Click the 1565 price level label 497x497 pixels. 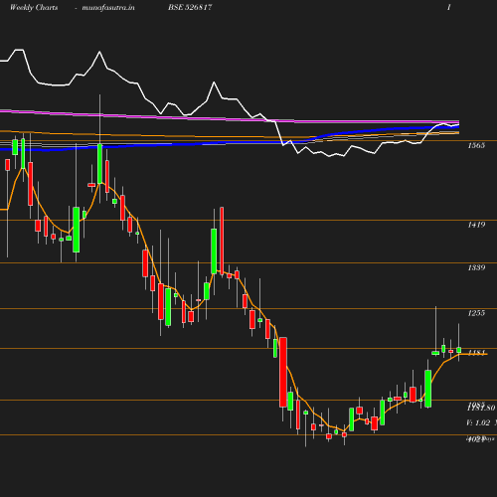pyautogui.click(x=476, y=145)
